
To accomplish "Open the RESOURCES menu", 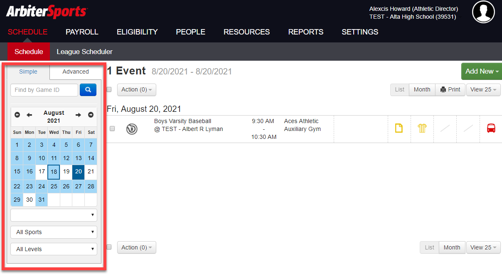I will click(x=246, y=32).
